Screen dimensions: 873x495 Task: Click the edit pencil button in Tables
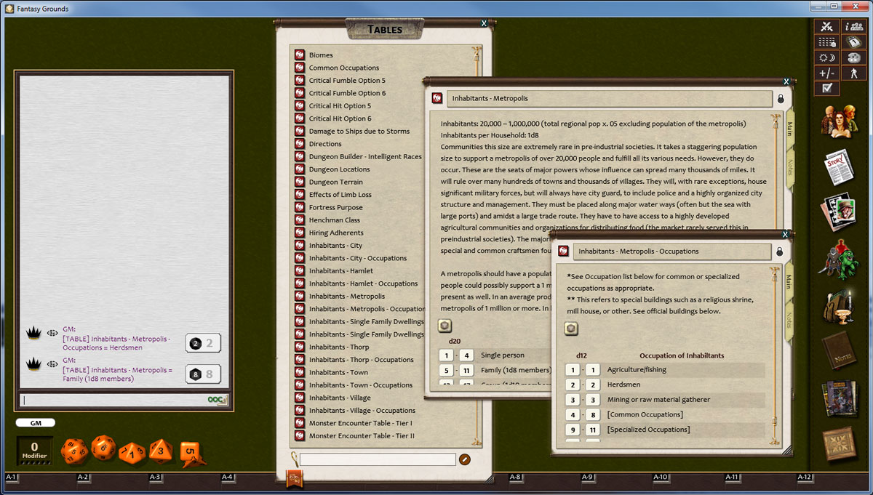(465, 459)
